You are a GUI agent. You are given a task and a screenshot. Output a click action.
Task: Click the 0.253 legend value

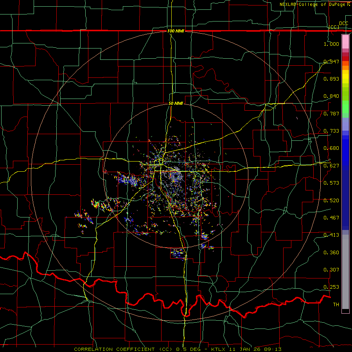tap(331, 287)
